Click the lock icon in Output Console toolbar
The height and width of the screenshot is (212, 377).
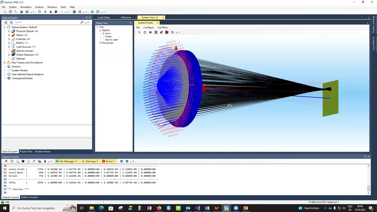(x=45, y=161)
